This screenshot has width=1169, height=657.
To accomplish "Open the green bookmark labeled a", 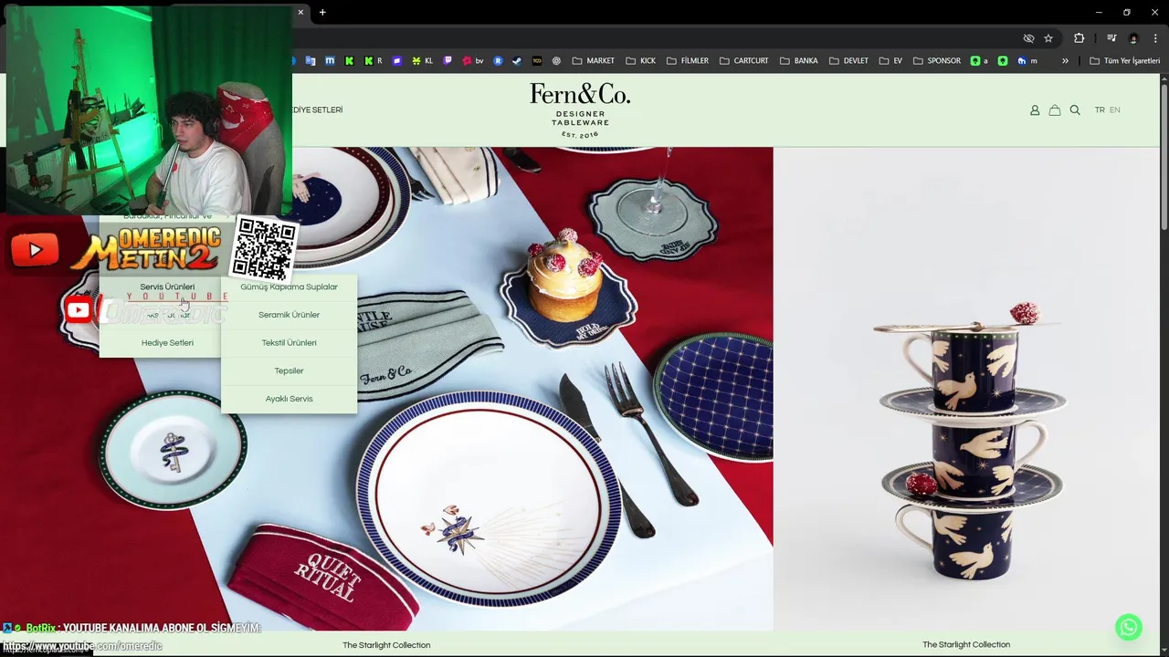I will tap(979, 61).
